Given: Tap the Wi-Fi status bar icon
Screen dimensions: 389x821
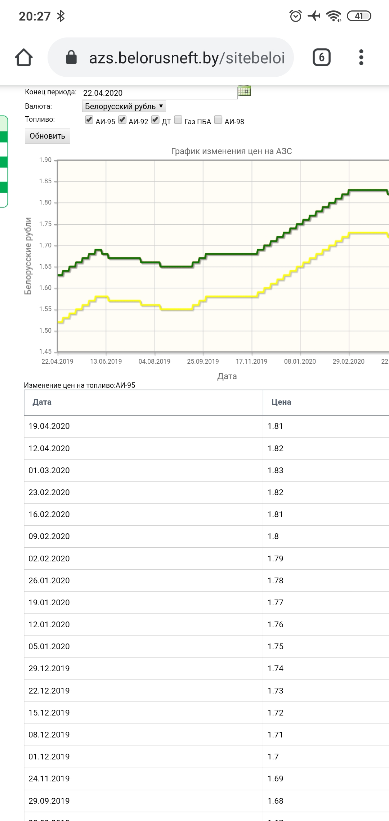Looking at the screenshot, I should (x=333, y=16).
